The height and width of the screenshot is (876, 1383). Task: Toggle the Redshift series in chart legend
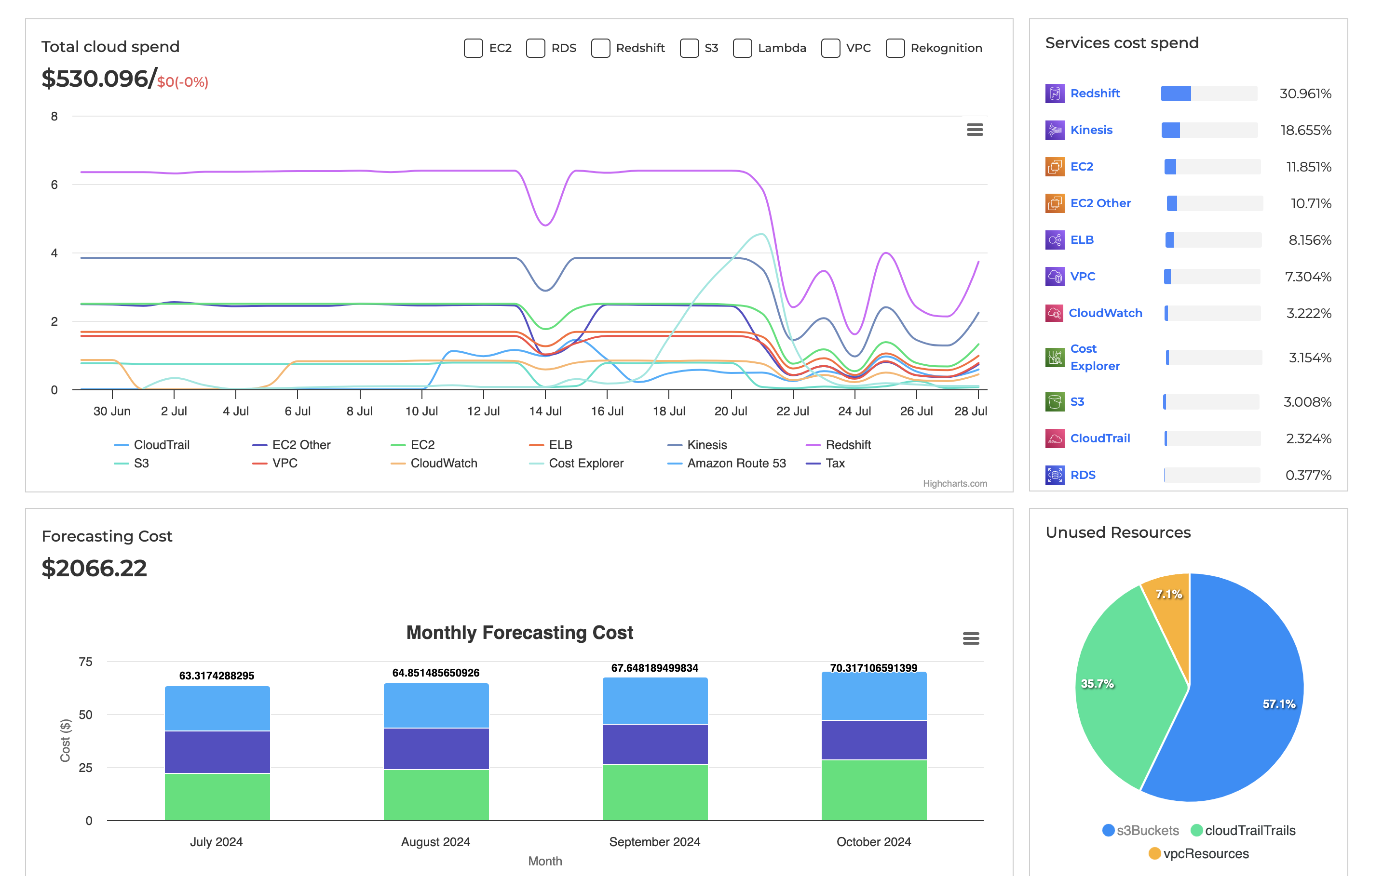tap(848, 445)
